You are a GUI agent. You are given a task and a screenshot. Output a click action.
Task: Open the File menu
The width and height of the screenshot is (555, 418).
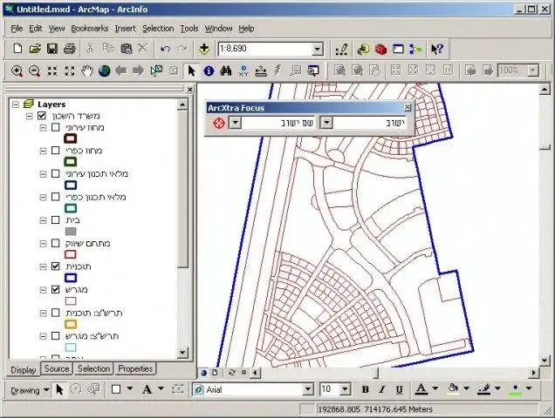point(17,29)
